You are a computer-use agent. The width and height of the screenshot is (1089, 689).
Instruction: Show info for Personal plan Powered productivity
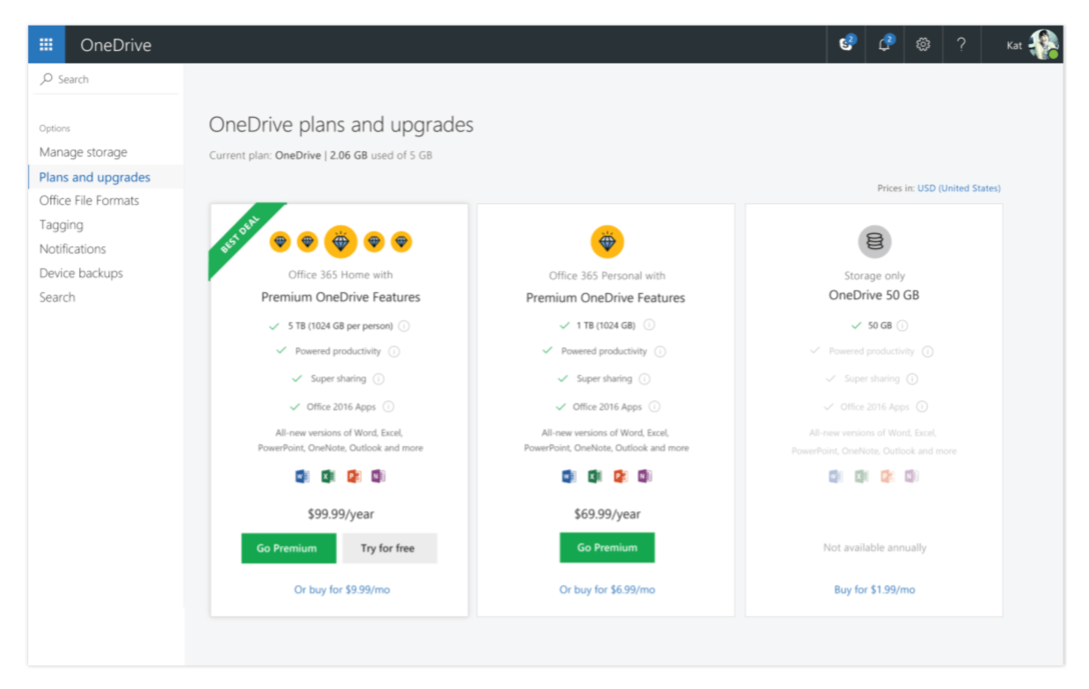[660, 352]
